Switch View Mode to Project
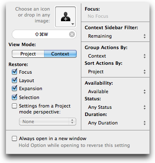 tap(28, 54)
